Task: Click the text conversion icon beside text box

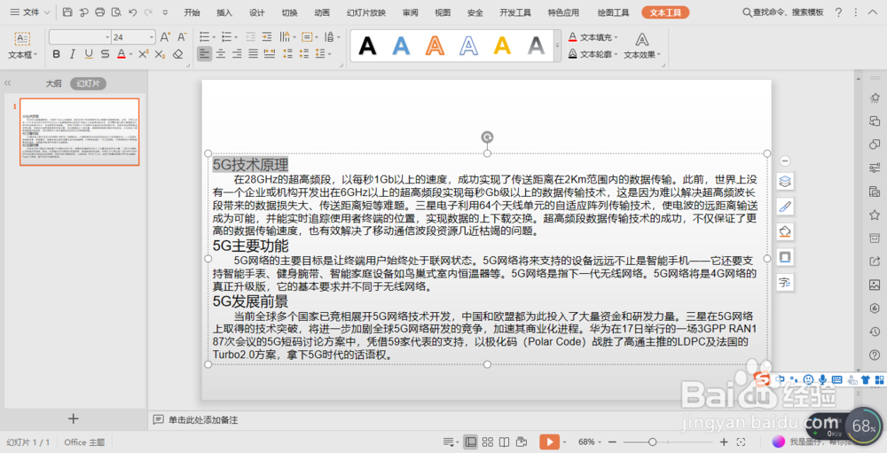Action: pos(785,283)
